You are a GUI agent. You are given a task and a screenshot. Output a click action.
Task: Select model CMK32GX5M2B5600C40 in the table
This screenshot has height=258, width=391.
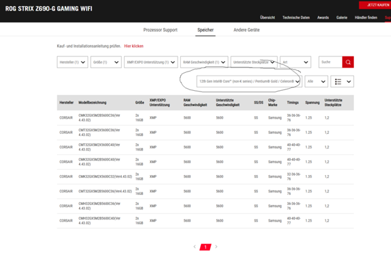point(99,162)
